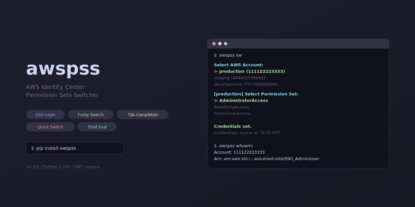This screenshot has width=415, height=207.
Task: Select the Quick Switch pill
Action: (x=50, y=127)
